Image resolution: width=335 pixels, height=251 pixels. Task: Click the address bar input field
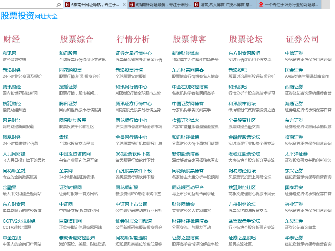[28, 5]
